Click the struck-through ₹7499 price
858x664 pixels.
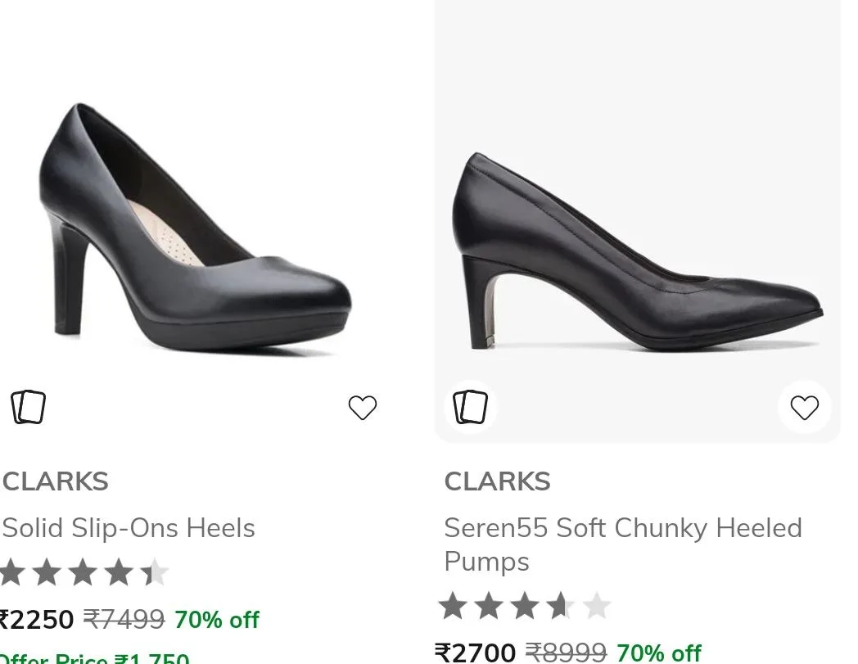(124, 620)
